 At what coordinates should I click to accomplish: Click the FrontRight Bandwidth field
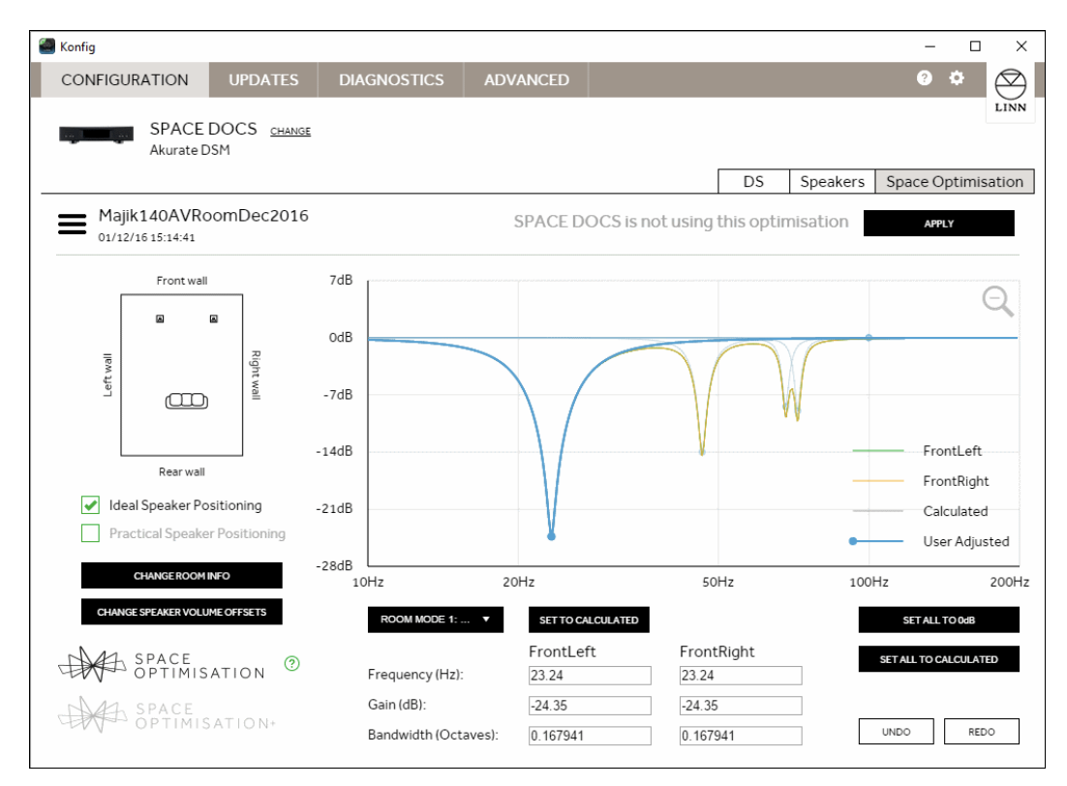pos(741,736)
